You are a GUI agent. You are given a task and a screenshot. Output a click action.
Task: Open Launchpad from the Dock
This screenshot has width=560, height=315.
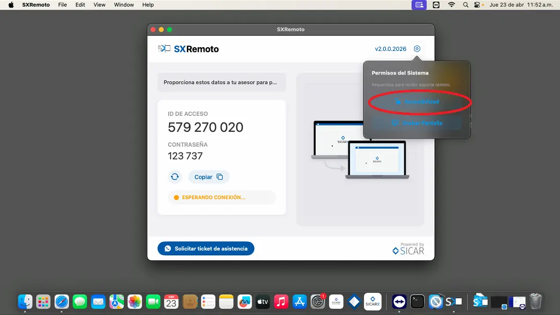coord(43,302)
